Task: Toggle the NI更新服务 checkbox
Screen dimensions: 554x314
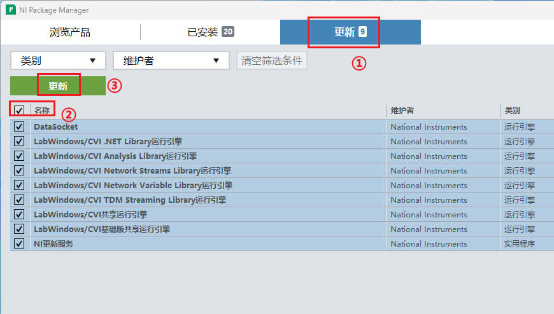Action: [19, 244]
